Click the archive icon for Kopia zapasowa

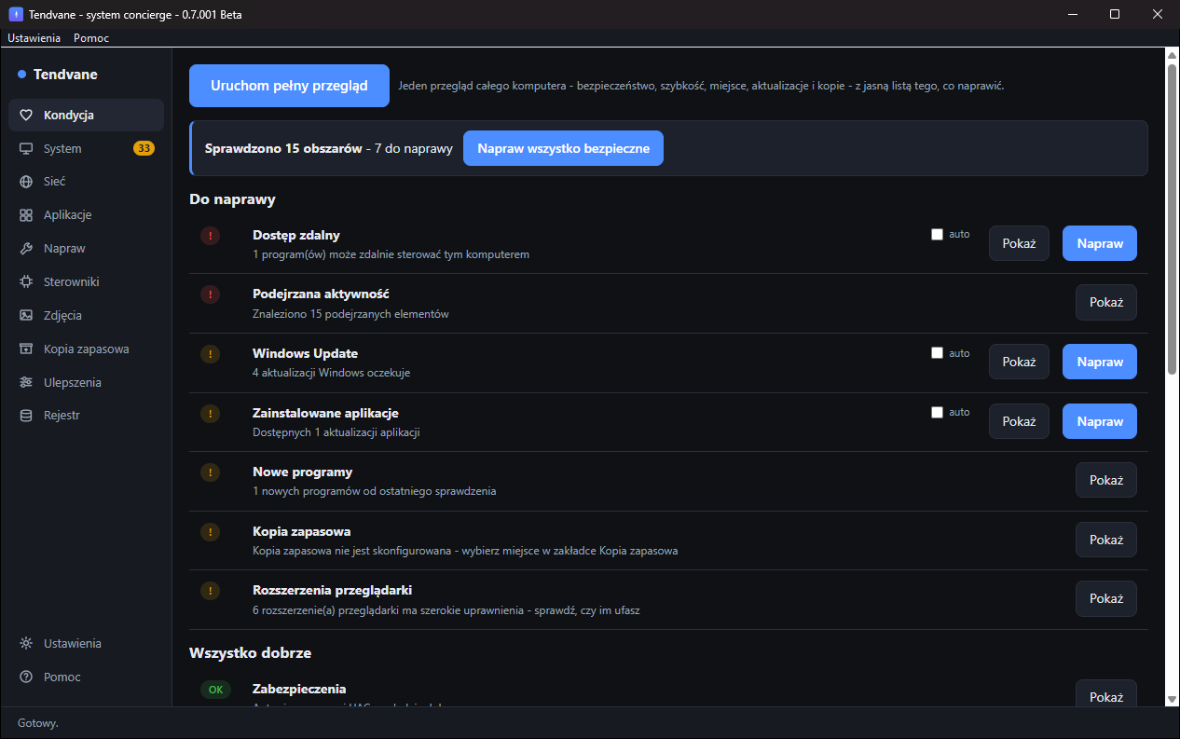[26, 349]
